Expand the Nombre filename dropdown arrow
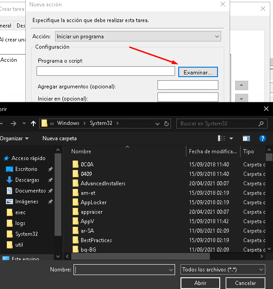273x289 pixels. tap(171, 270)
